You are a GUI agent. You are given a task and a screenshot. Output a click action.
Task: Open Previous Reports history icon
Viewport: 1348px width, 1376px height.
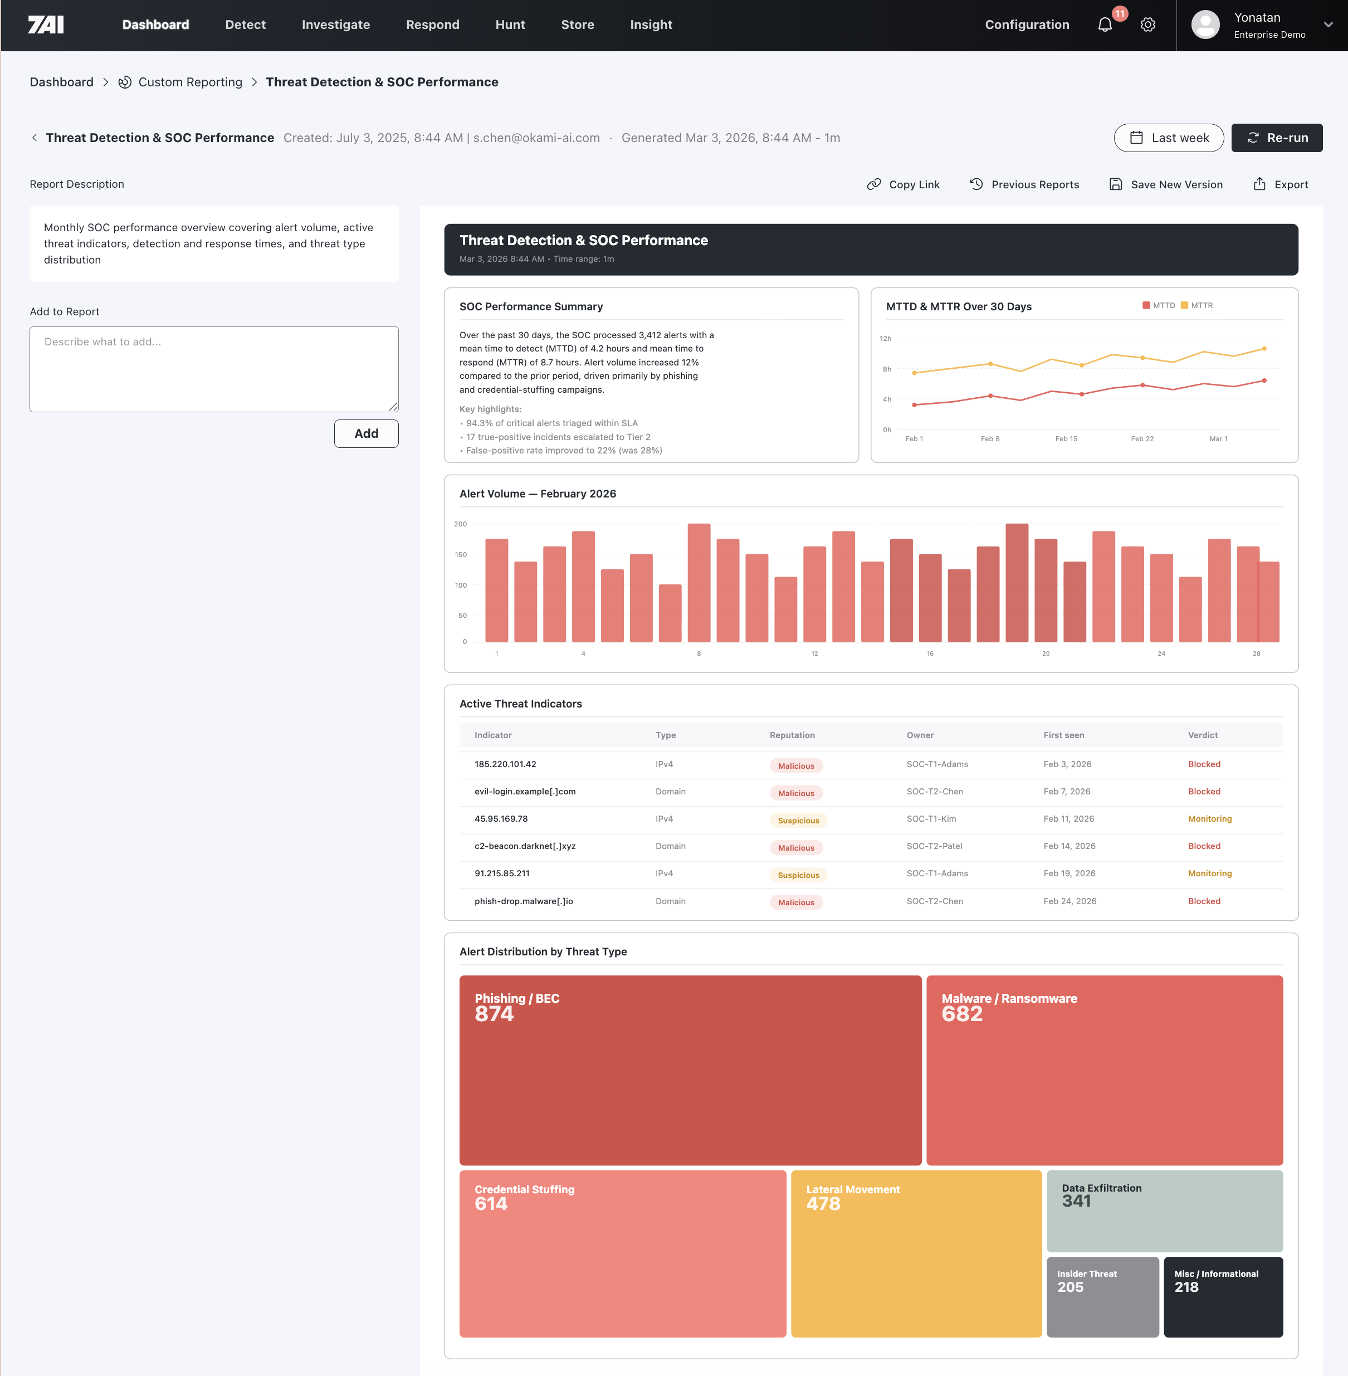[976, 184]
